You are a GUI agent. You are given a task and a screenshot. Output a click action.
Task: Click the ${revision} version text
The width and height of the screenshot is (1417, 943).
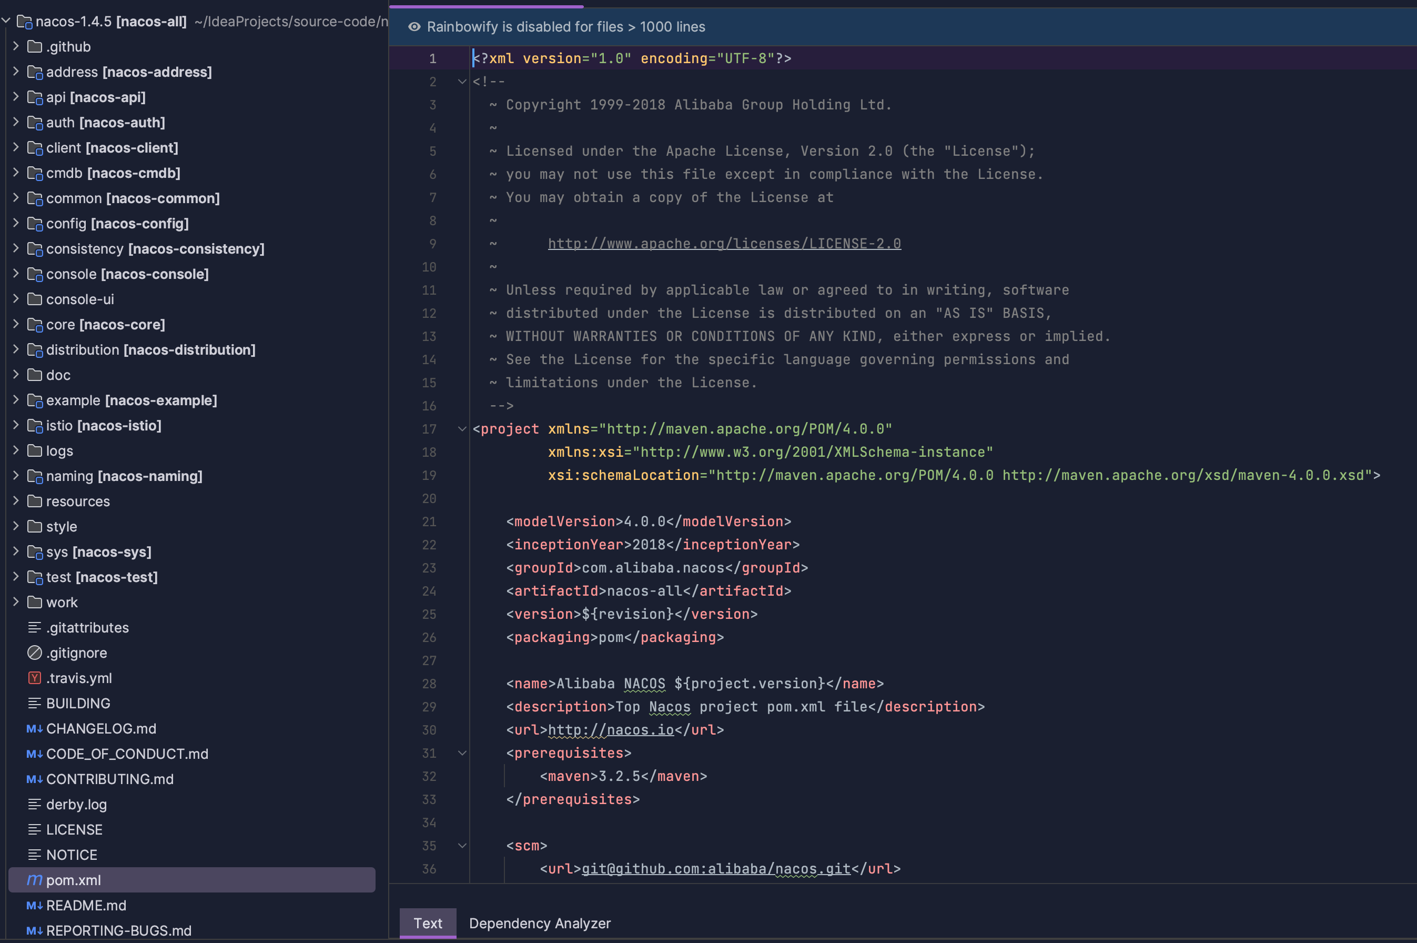[627, 614]
